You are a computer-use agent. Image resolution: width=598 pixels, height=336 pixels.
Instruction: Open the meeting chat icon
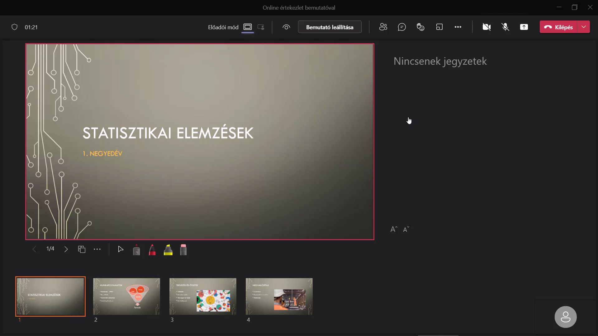point(402,27)
